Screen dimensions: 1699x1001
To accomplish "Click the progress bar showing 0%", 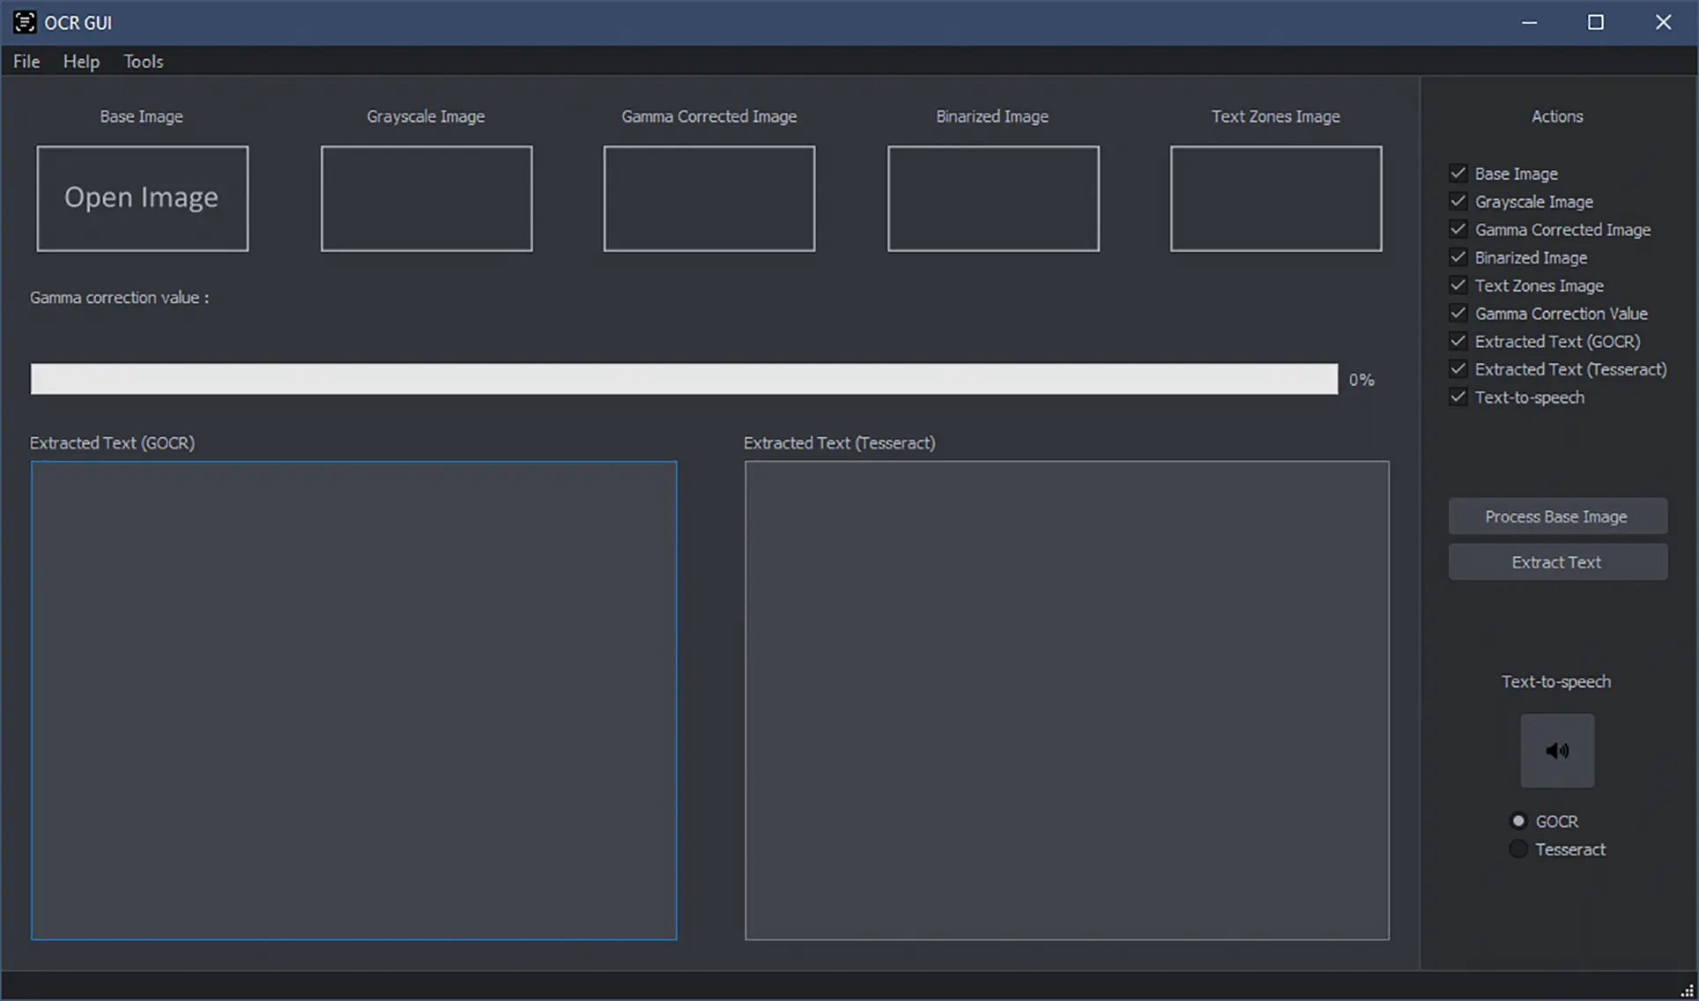I will coord(684,379).
